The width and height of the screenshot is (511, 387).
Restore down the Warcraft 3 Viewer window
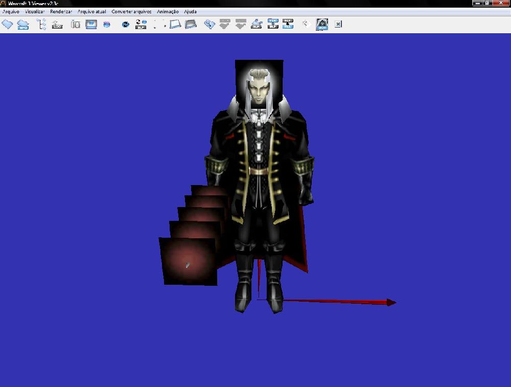487,3
